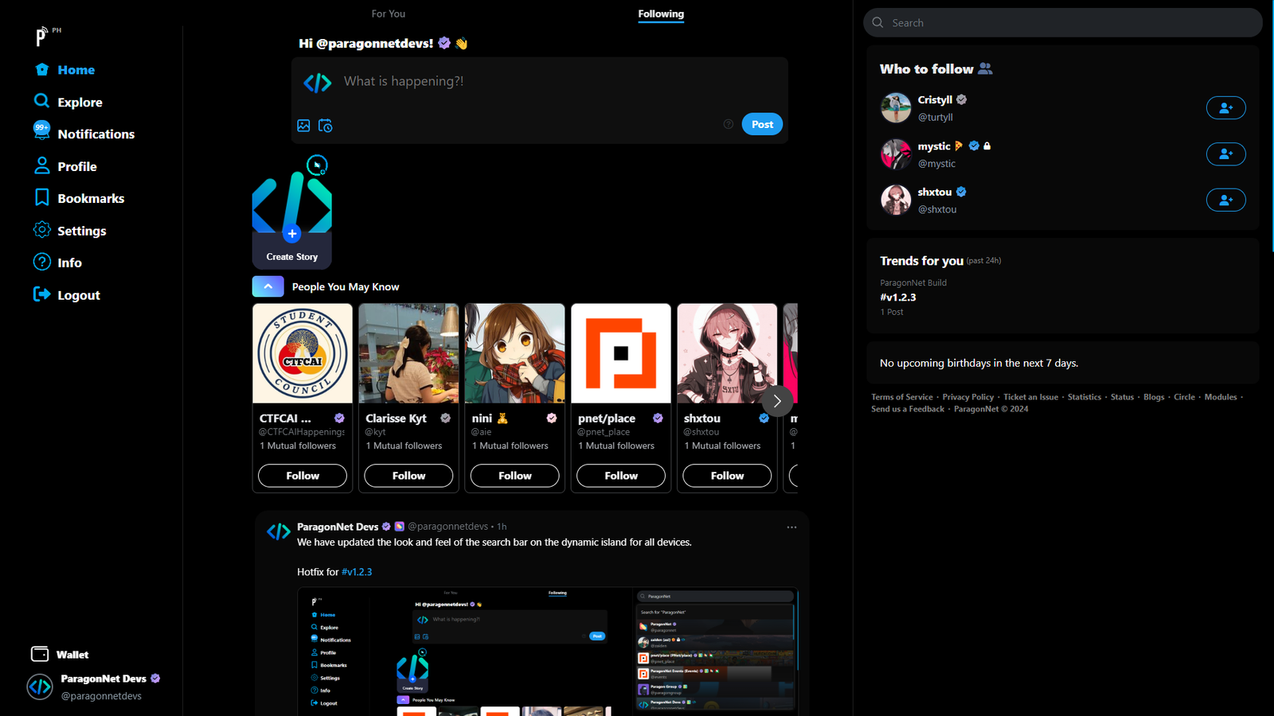
Task: Click the add-user icon next to mystic
Action: tap(1225, 154)
